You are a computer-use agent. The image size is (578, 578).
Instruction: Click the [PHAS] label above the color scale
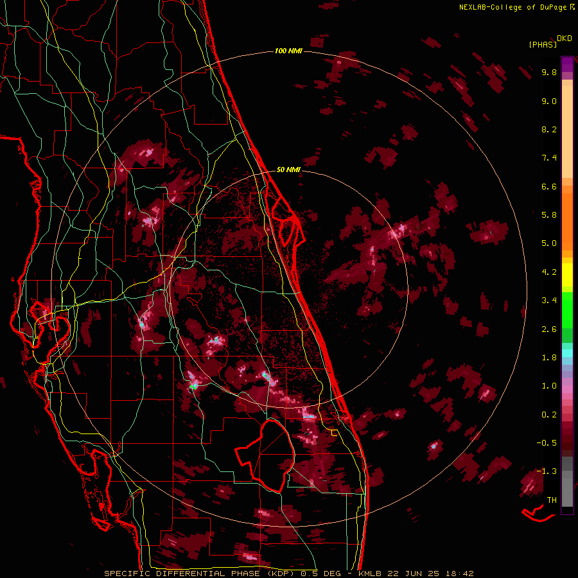[543, 44]
